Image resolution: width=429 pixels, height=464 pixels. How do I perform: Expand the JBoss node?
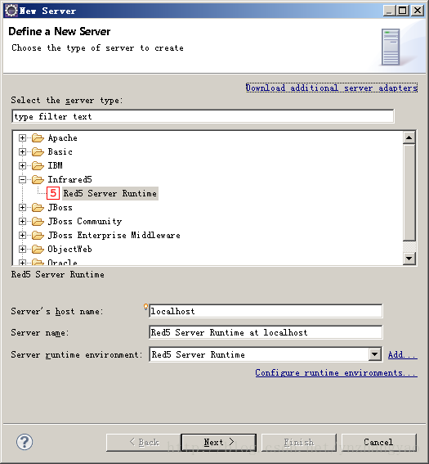(22, 207)
